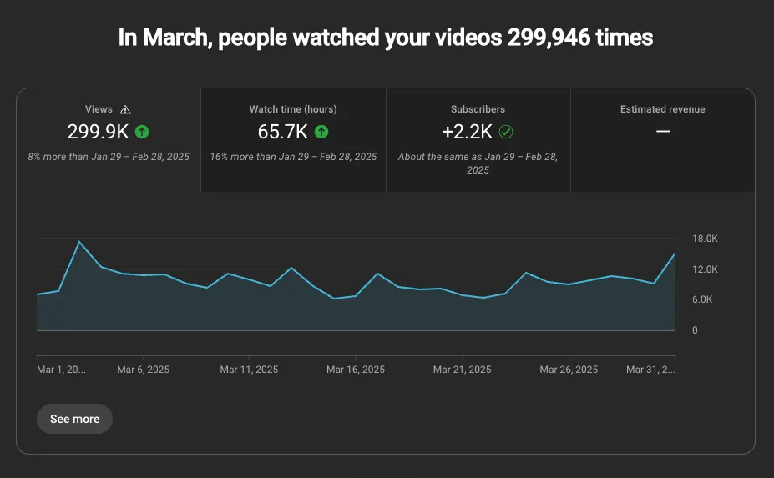Click the rising end point of chart line
The height and width of the screenshot is (478, 774).
[x=675, y=254]
